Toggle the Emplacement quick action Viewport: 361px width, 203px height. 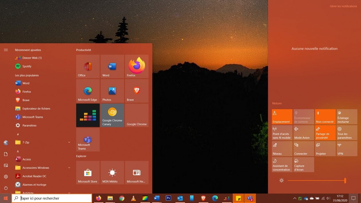click(x=282, y=117)
